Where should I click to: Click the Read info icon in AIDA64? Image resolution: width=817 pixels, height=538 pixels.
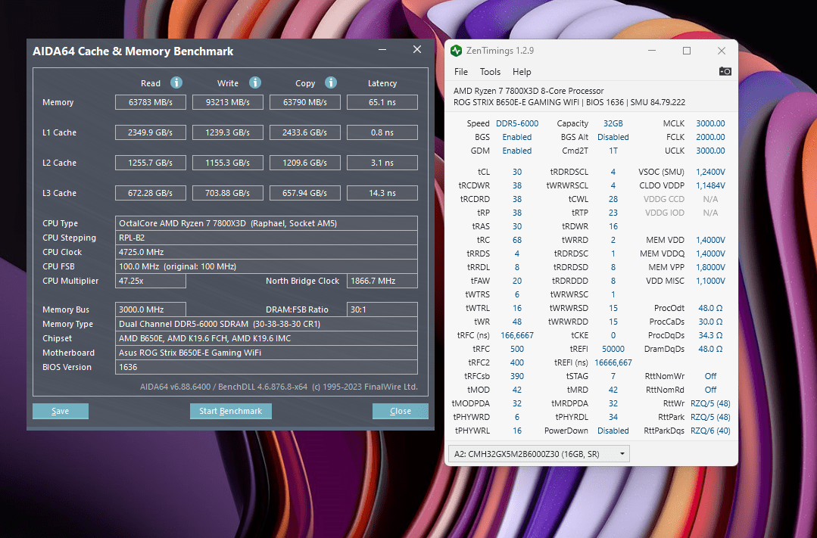tap(176, 82)
